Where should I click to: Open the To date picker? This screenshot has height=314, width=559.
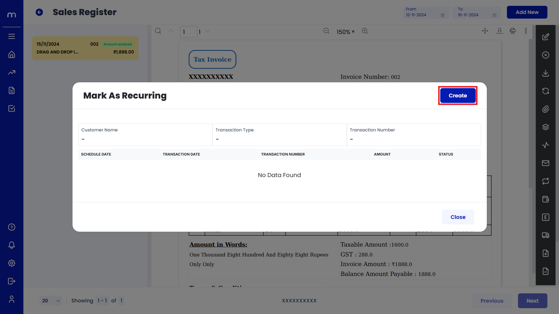(x=477, y=12)
